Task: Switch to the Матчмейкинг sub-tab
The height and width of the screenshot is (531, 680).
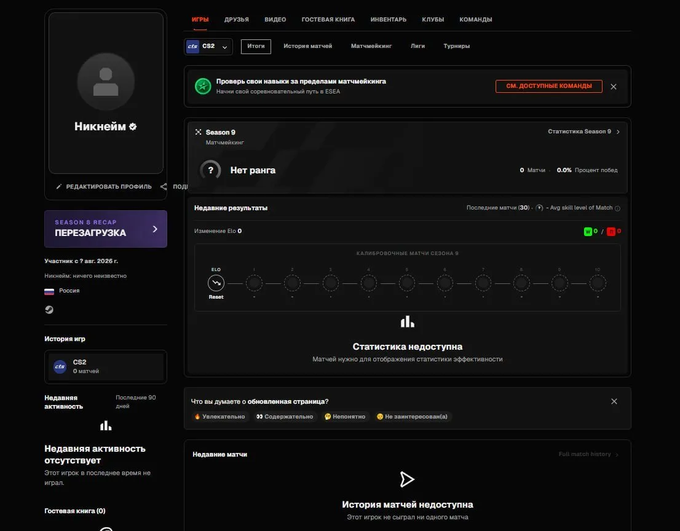Action: pos(371,46)
